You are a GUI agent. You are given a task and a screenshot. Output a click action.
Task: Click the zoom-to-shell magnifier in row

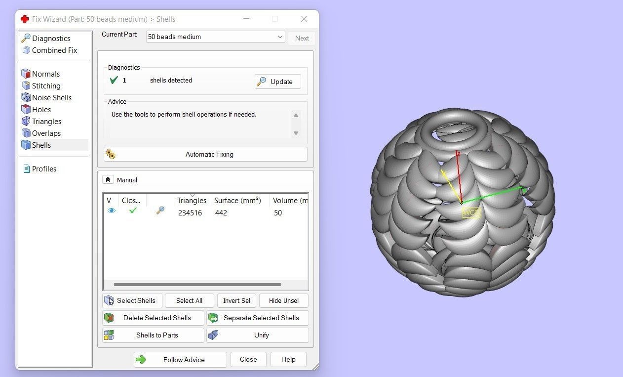point(160,210)
